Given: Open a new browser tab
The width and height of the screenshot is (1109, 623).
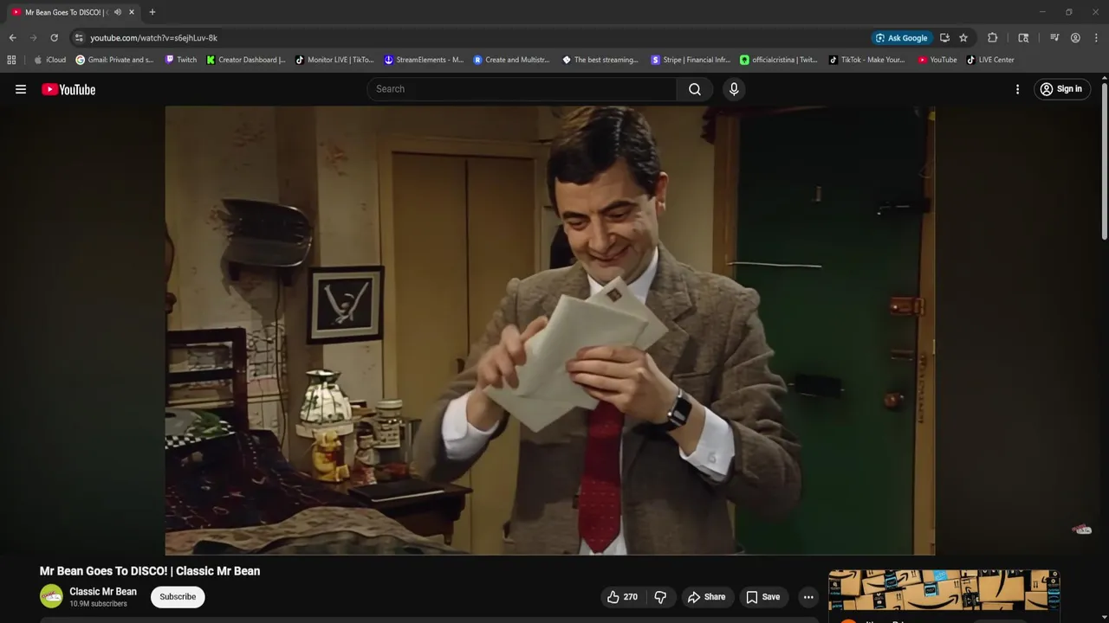Looking at the screenshot, I should pos(152,12).
